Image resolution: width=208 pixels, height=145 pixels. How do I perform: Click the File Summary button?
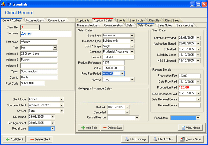(x=135, y=139)
